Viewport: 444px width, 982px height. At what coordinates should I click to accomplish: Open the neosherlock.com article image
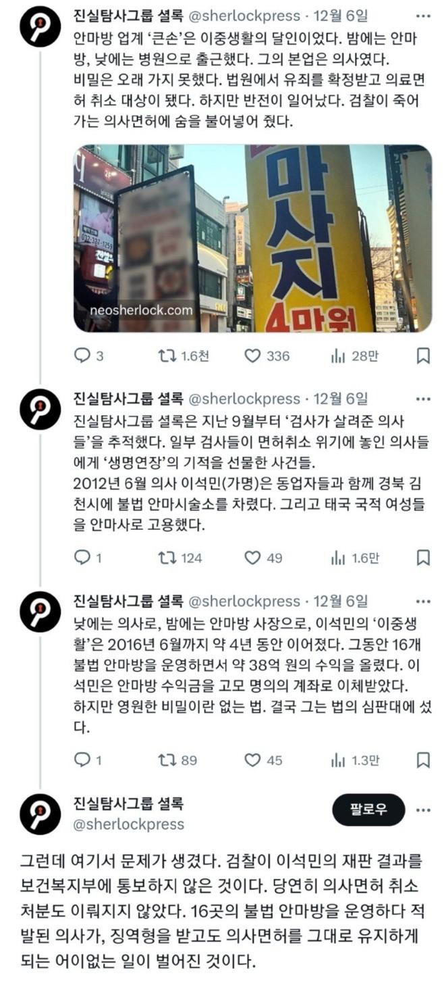point(252,239)
